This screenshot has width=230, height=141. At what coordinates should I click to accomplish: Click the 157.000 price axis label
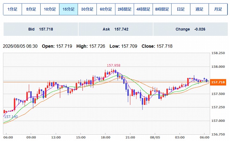pos(218,121)
